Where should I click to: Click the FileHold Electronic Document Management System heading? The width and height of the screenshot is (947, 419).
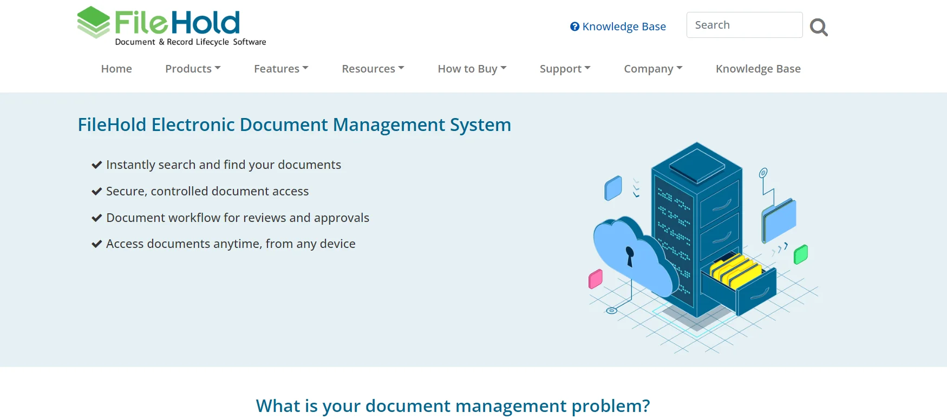(295, 125)
